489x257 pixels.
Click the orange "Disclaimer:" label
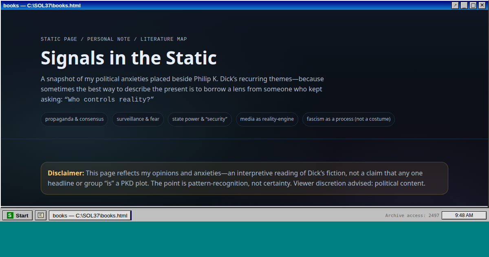[66, 173]
